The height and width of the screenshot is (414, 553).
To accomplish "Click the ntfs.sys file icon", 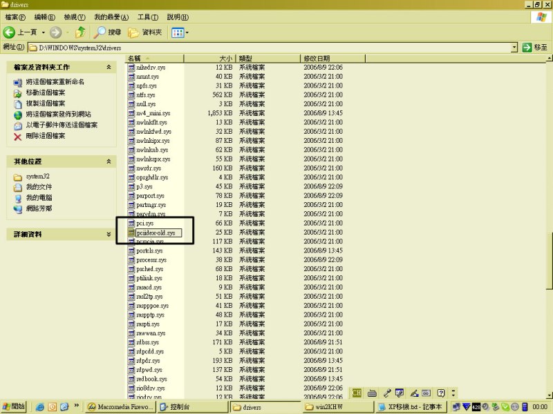I will [131, 95].
